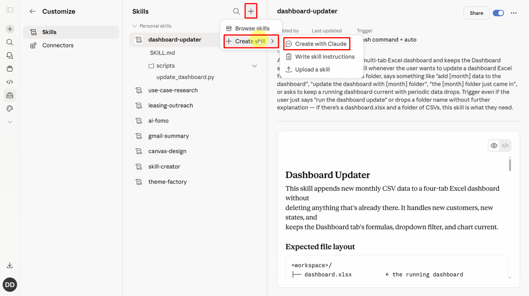
Task: Click the toolbox icon in left sidebar
Action: (10, 95)
